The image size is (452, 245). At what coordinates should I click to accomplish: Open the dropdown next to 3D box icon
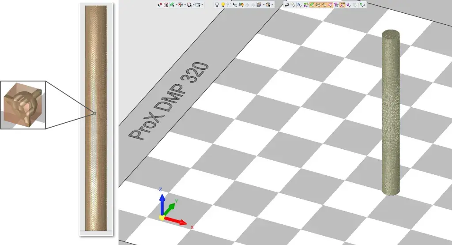pos(264,5)
